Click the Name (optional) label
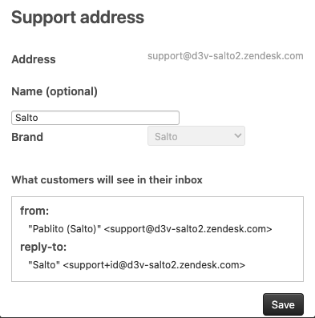The width and height of the screenshot is (315, 318). (55, 91)
